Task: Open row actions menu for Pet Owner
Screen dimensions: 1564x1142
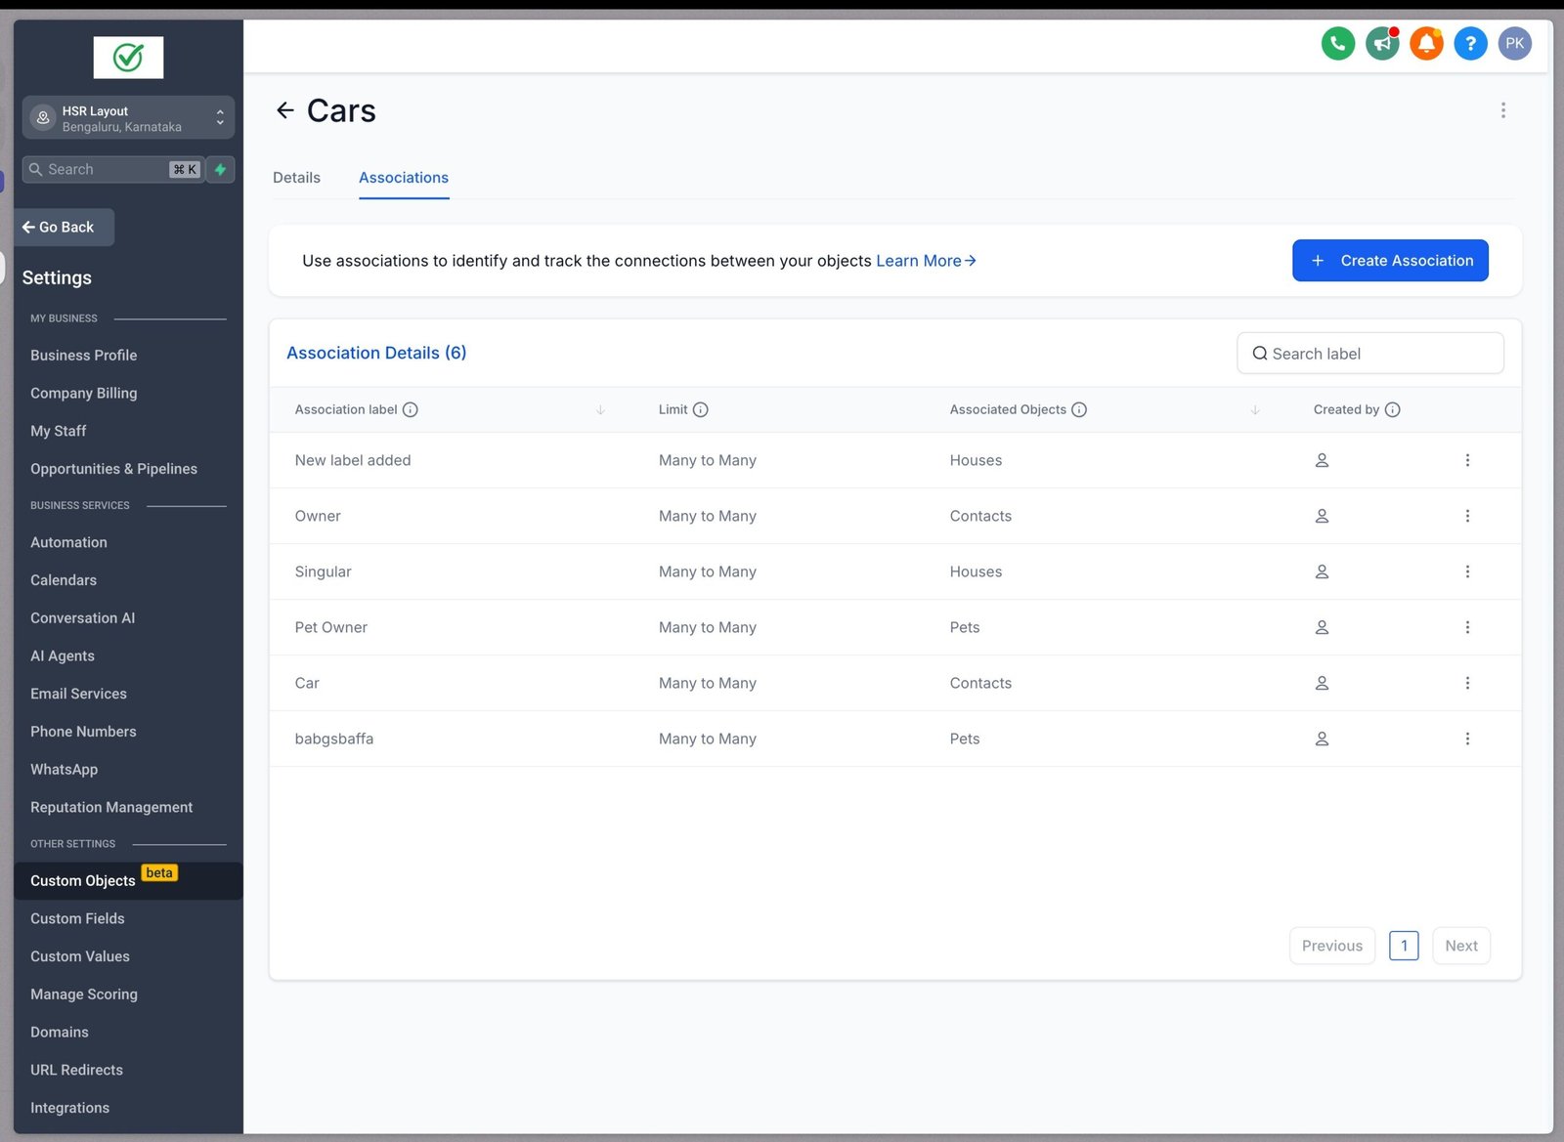Action: tap(1466, 627)
